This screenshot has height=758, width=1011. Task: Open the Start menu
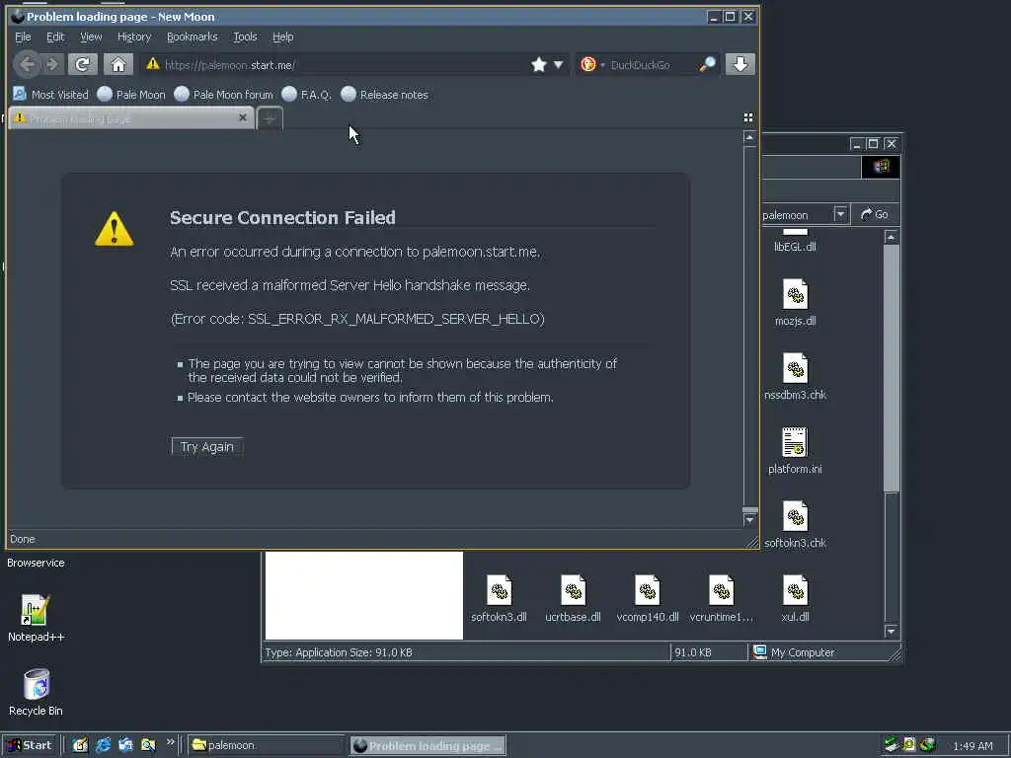[31, 745]
